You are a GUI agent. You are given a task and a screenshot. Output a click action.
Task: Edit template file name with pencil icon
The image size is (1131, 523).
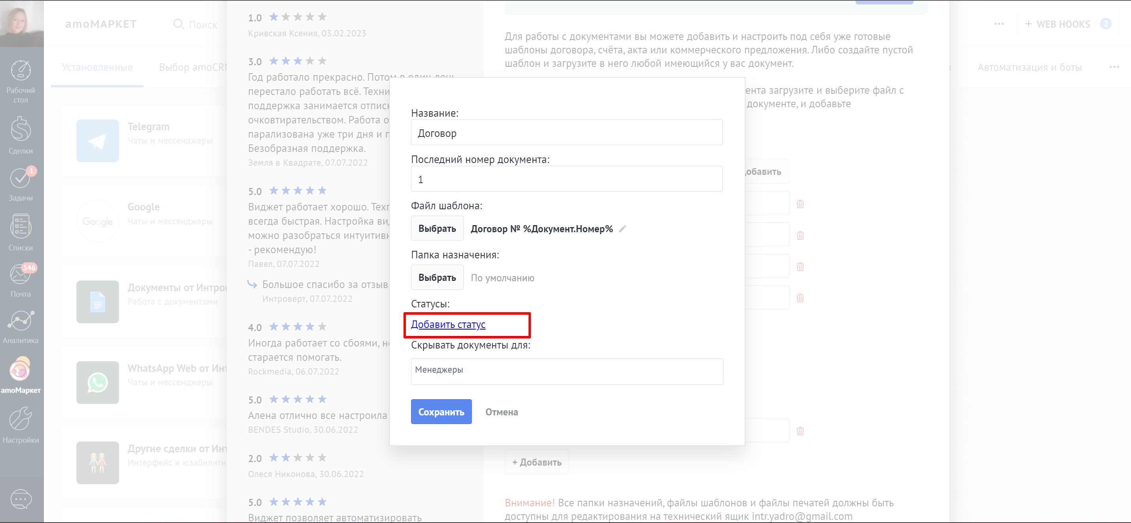point(623,229)
